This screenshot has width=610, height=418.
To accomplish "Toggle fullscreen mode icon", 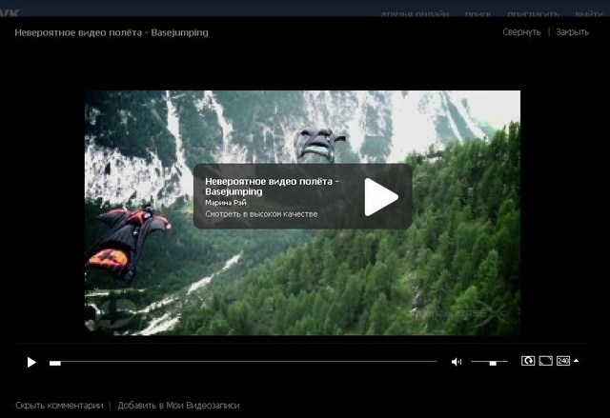I will click(x=546, y=361).
